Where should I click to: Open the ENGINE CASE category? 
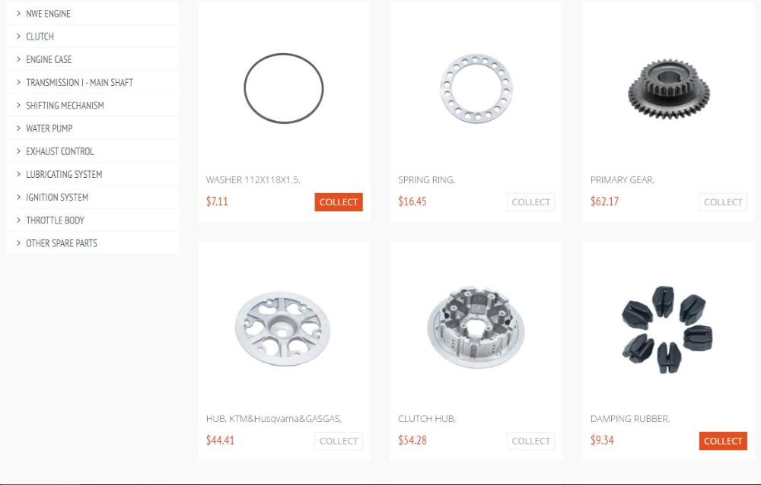49,59
